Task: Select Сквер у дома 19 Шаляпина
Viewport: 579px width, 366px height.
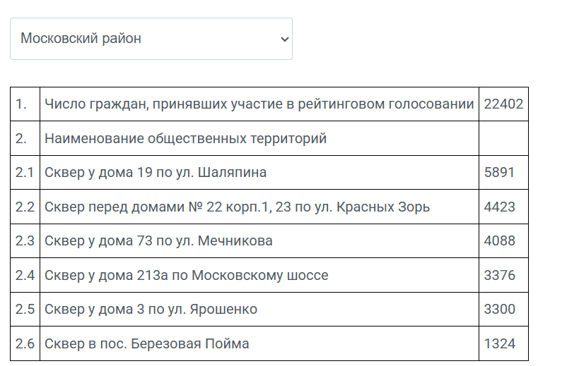Action: click(x=156, y=172)
